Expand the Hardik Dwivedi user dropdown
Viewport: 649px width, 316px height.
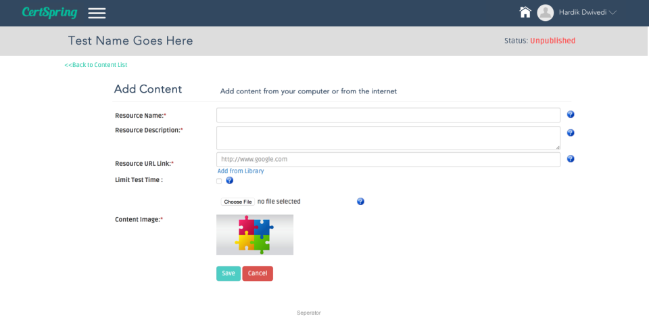coord(587,12)
